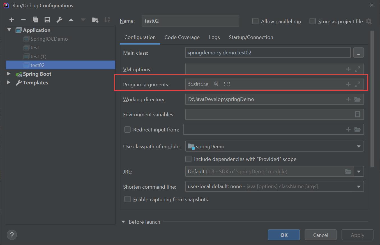
Task: Insert macro in VM options field
Action: (x=348, y=69)
